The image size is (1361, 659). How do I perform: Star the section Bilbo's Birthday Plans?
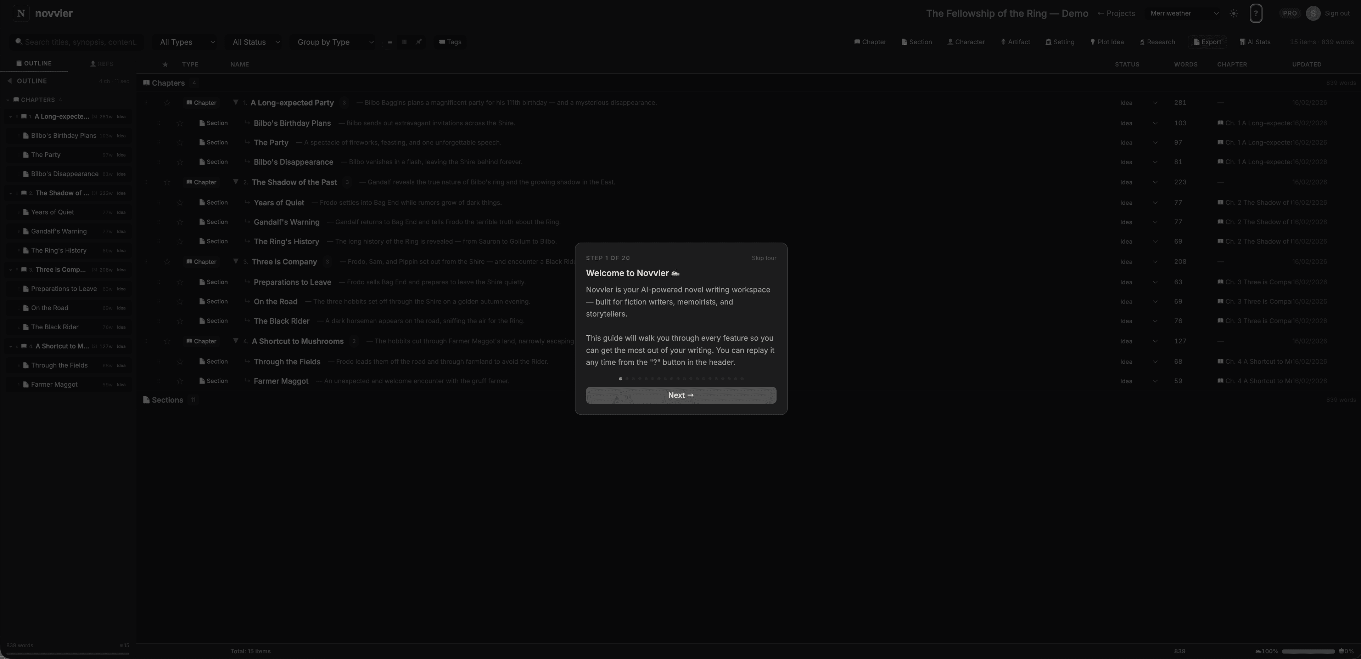coord(180,123)
